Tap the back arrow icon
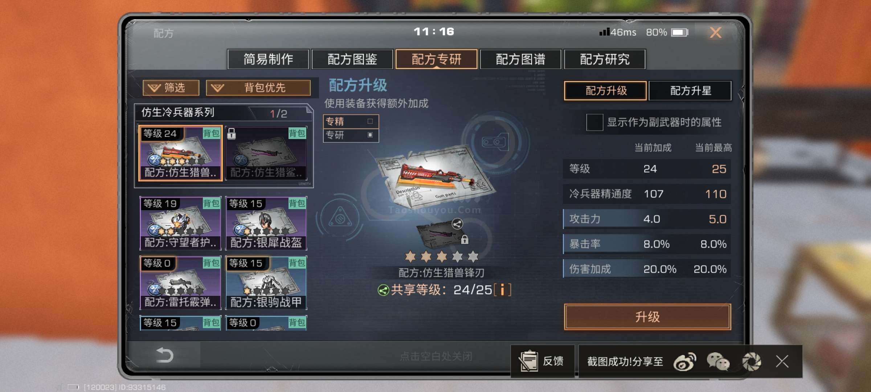Screen dimensions: 871x392 tap(164, 355)
